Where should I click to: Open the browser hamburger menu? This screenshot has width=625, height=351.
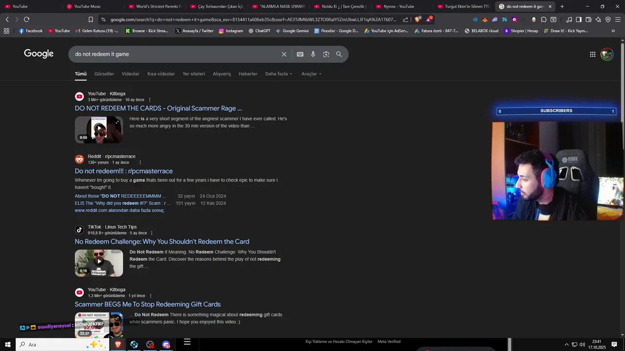[618, 19]
